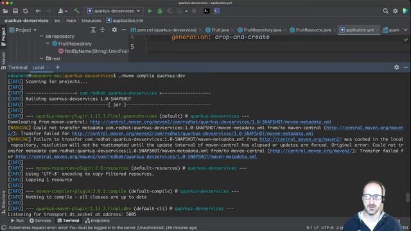Open the extra run options dropdown arrow
Screen dimensions: 411x231
click(x=186, y=12)
